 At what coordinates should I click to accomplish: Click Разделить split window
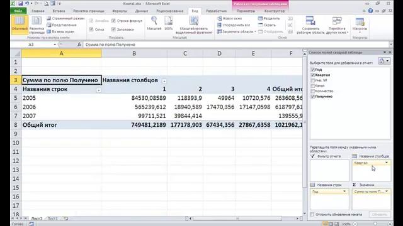pyautogui.click(x=269, y=18)
